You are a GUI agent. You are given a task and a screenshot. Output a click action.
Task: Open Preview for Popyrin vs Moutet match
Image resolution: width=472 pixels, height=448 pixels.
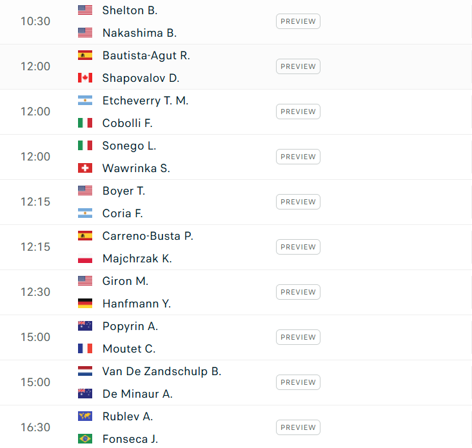point(298,337)
